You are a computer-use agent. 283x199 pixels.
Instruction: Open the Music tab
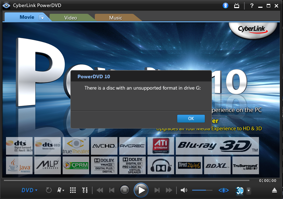point(116,18)
